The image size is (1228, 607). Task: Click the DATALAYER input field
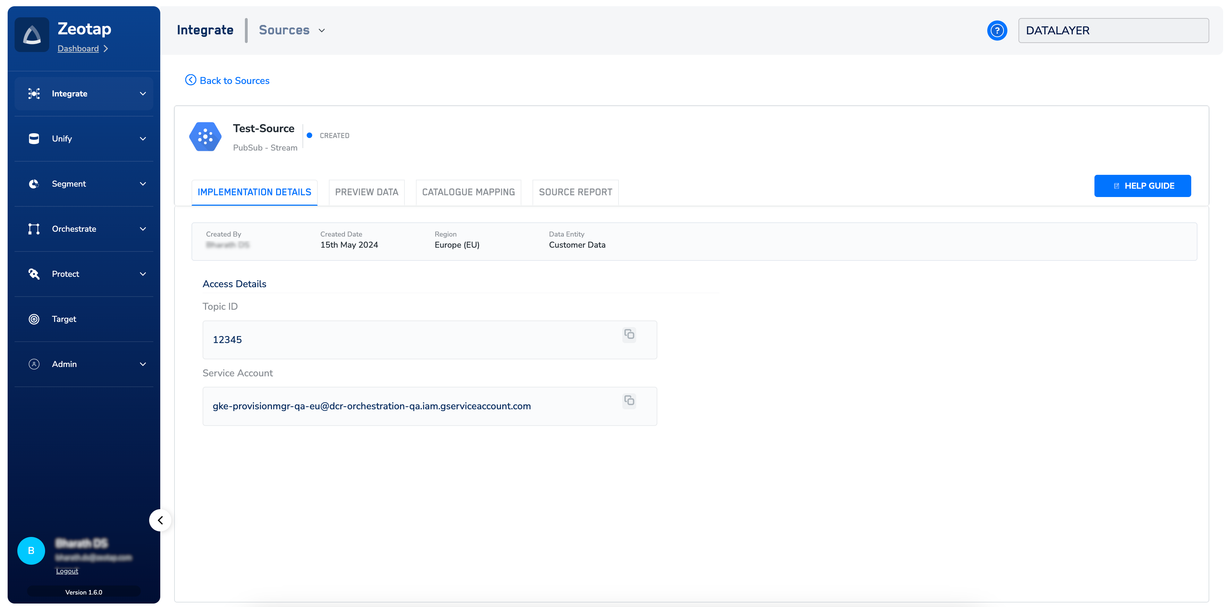click(1114, 31)
